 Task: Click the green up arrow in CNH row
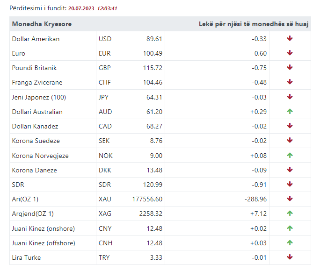pos(290,243)
